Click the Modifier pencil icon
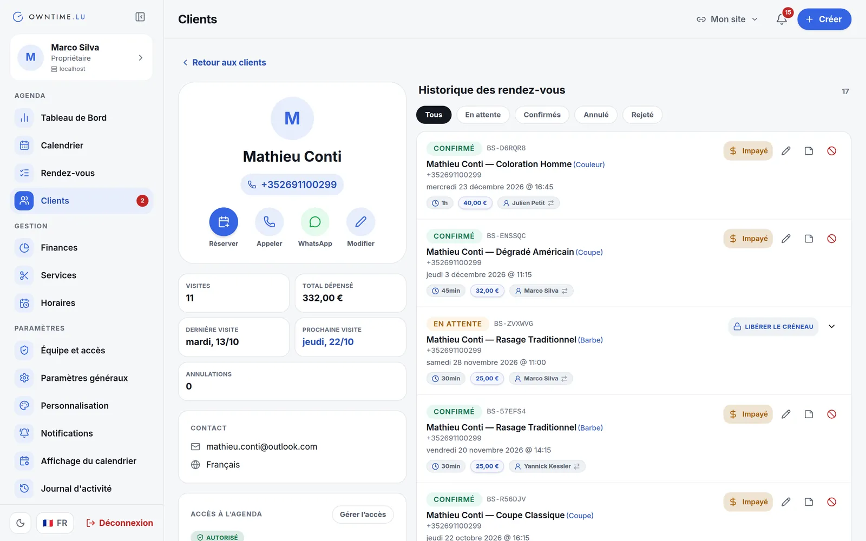The height and width of the screenshot is (541, 866). (361, 222)
